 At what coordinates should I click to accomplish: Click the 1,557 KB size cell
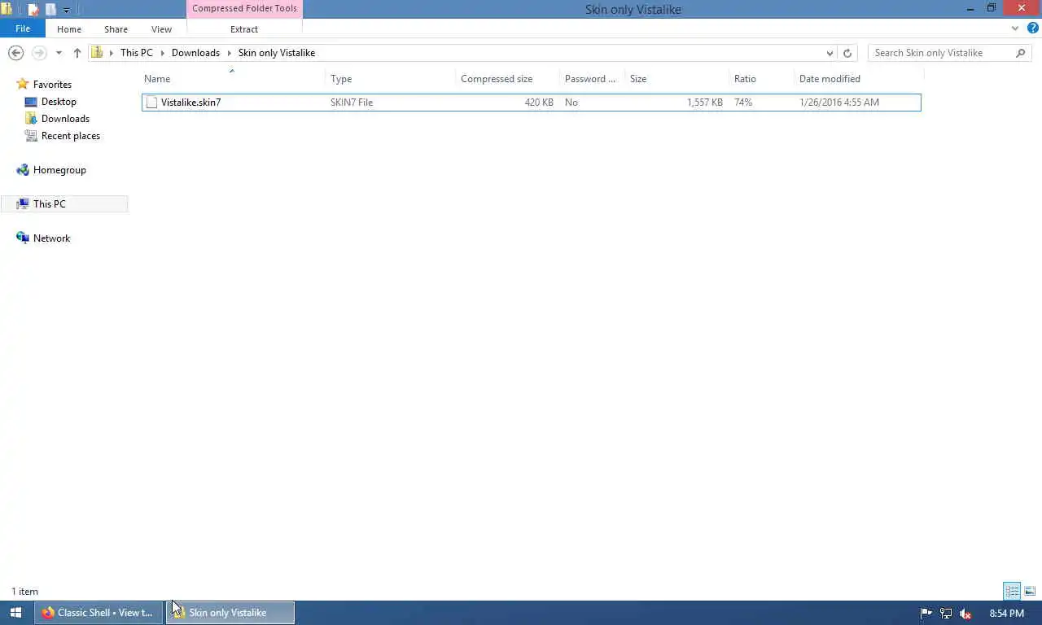pyautogui.click(x=705, y=103)
